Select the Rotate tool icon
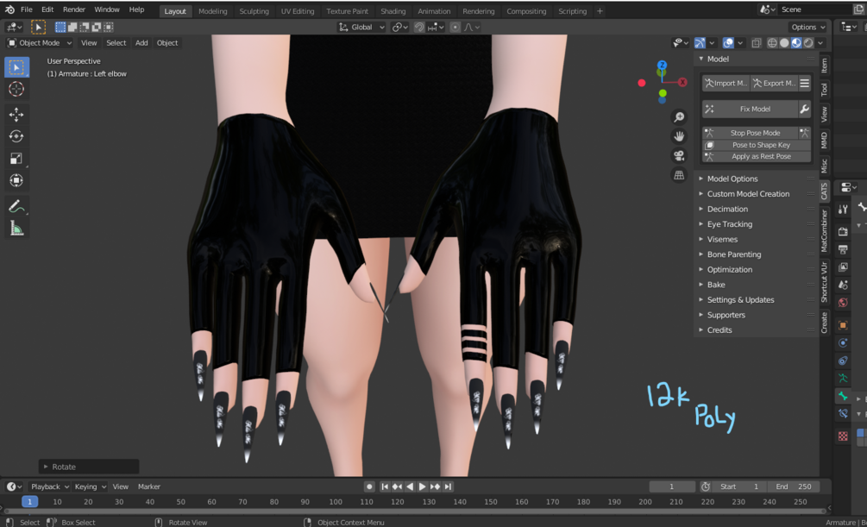 16,136
